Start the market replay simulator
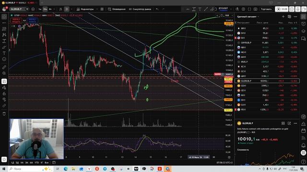Viewport: 307px width, 172px height. click(140, 9)
